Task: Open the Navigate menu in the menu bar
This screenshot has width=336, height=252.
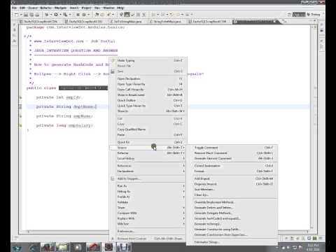Action: coord(60,8)
